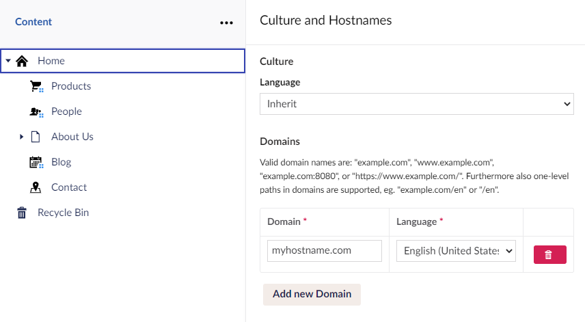Click the Content section header link
The height and width of the screenshot is (322, 585).
33,22
